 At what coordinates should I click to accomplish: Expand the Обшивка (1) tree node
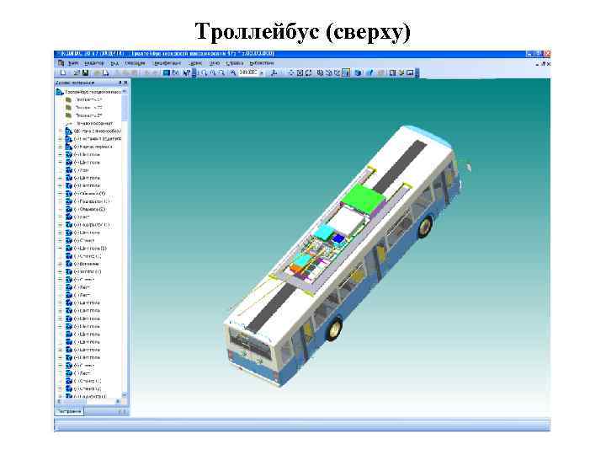61,194
